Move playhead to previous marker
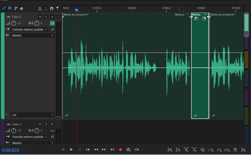Screen dimensions: 251x155 point(88,150)
